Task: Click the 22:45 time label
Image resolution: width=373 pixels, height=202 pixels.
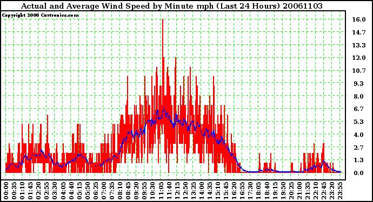Action: click(x=324, y=191)
